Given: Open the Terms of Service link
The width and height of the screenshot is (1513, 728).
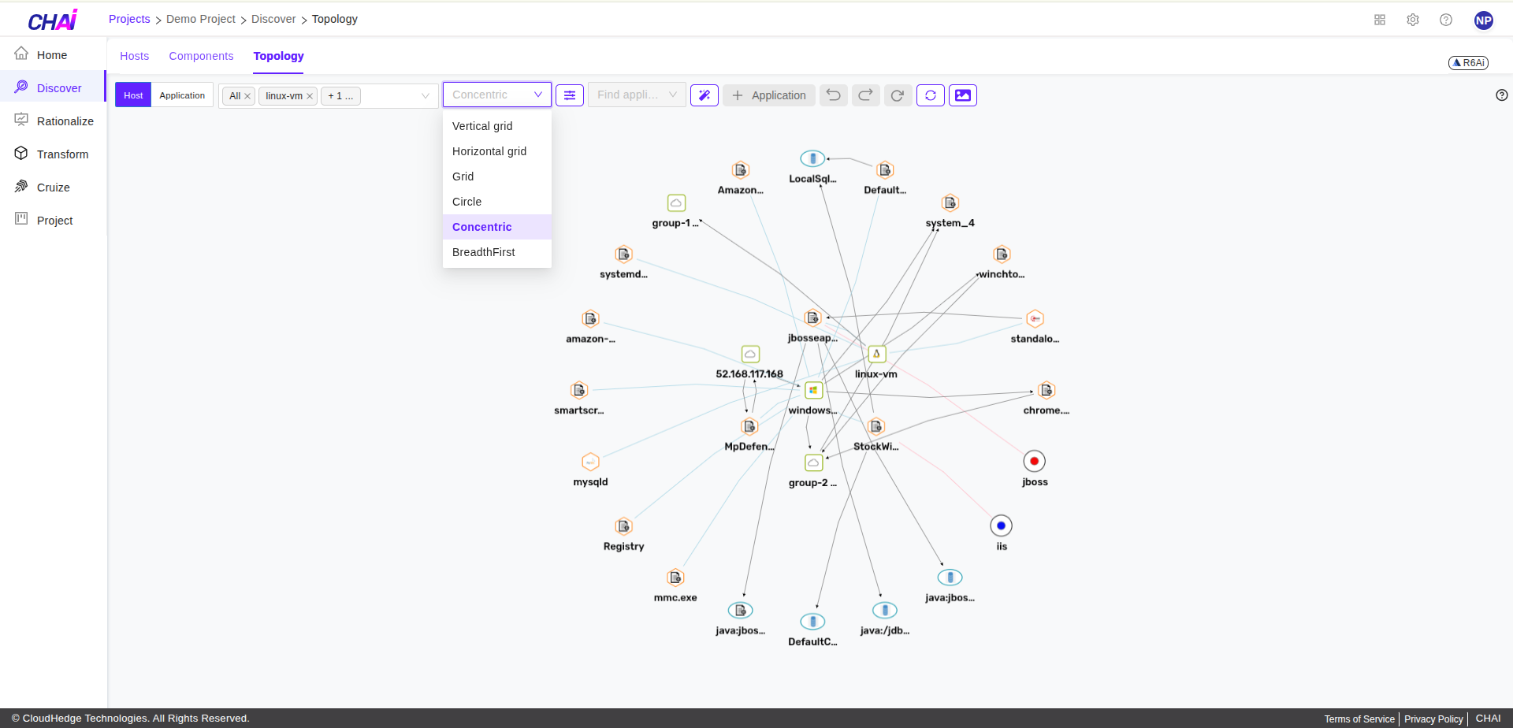Looking at the screenshot, I should pyautogui.click(x=1359, y=719).
